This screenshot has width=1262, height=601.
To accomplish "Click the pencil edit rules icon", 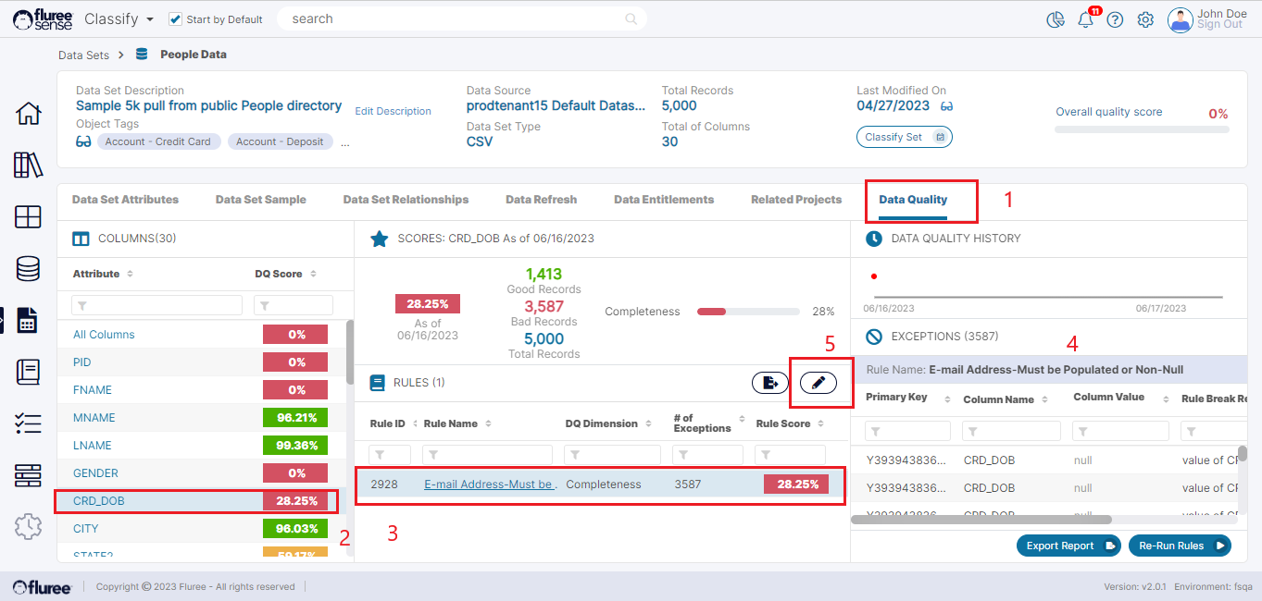I will tap(818, 383).
